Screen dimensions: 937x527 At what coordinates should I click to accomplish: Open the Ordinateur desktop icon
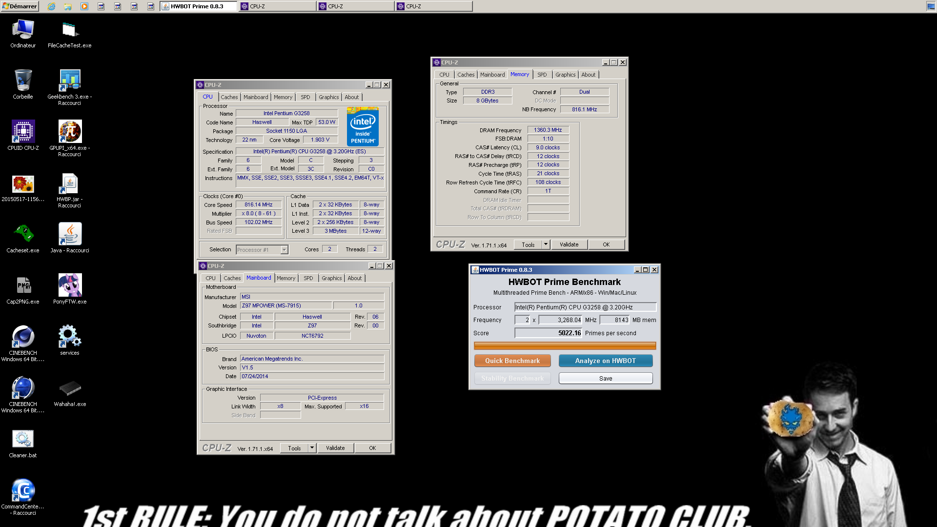pos(23,34)
